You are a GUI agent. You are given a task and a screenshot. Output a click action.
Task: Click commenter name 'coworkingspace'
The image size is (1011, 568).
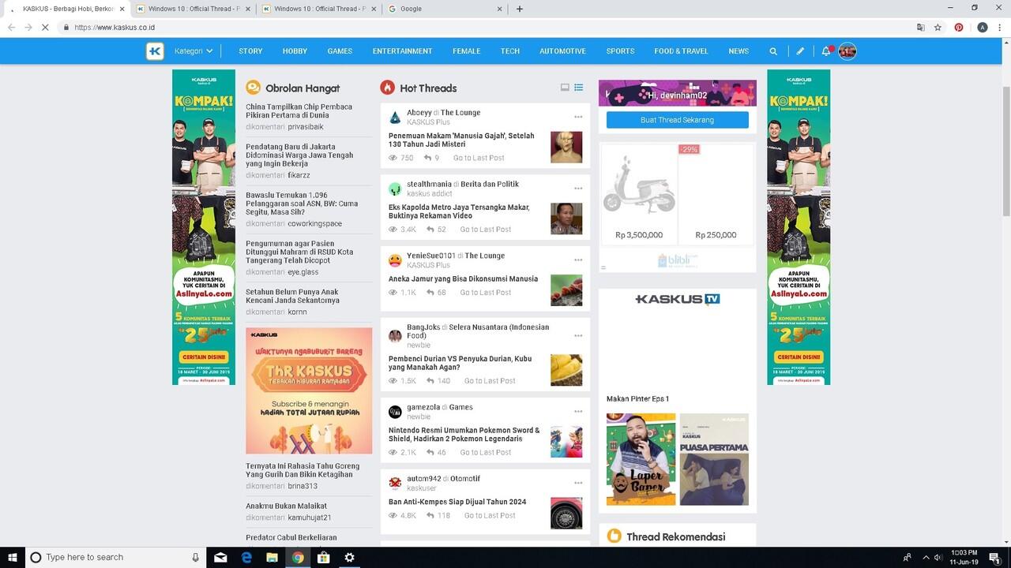coord(315,224)
